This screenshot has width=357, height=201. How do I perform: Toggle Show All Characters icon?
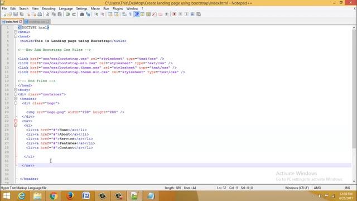coord(130,14)
